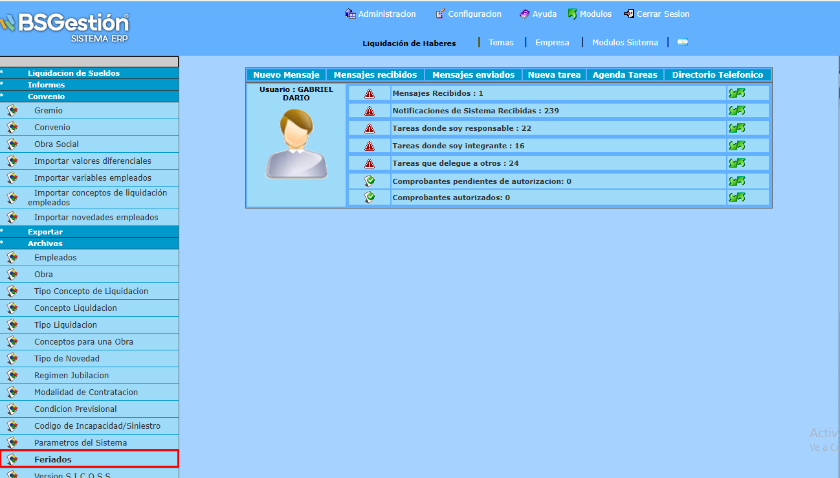The width and height of the screenshot is (840, 478).
Task: Collapse the Archivos section header
Action: point(89,244)
